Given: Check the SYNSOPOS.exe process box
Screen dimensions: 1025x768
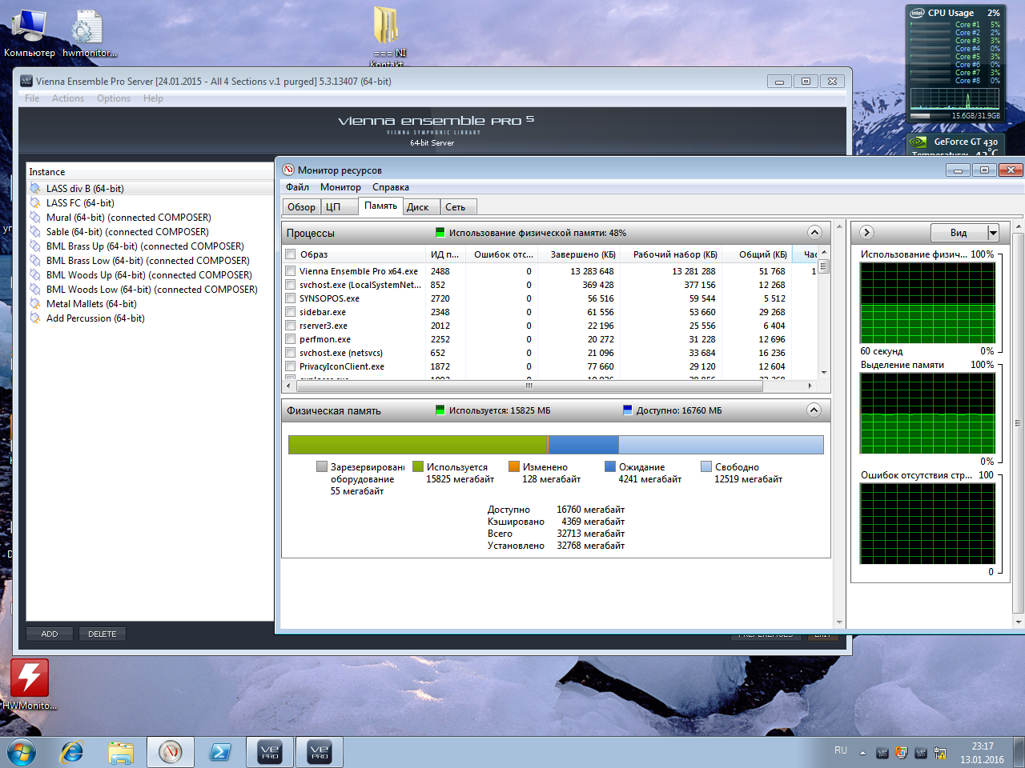Looking at the screenshot, I should (291, 298).
